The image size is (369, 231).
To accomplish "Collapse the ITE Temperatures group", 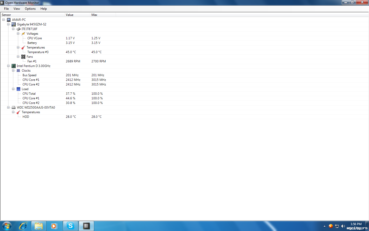I will (18, 47).
